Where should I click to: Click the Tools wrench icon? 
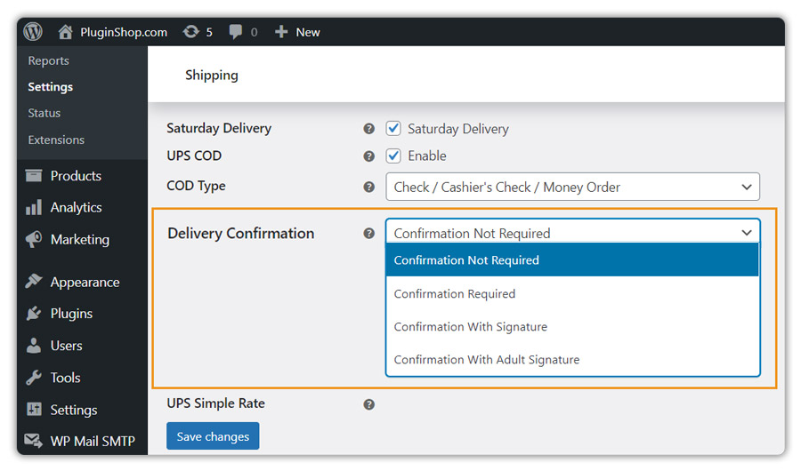[34, 378]
